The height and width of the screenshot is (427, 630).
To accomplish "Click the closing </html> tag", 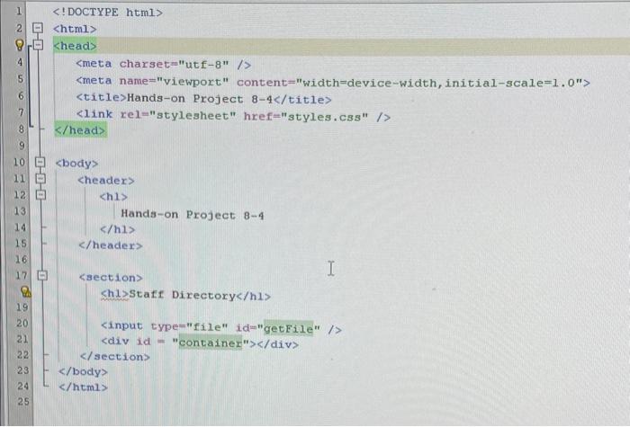I will 83,387.
